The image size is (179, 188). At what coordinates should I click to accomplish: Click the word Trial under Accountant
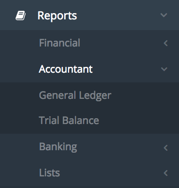(49, 120)
